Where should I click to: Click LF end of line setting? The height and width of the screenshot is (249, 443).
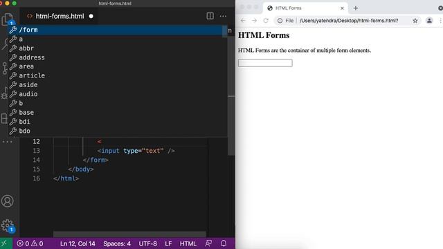(168, 243)
